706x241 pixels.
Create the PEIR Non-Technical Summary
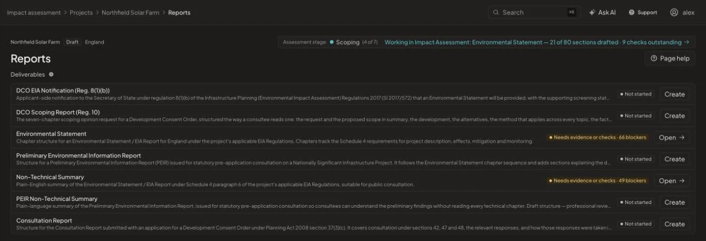click(674, 202)
